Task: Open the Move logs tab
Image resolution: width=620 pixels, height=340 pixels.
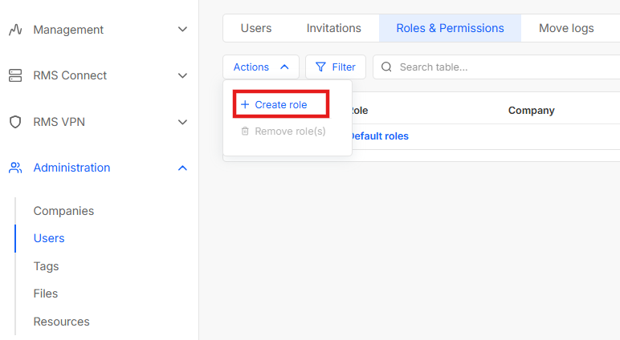Action: 566,28
